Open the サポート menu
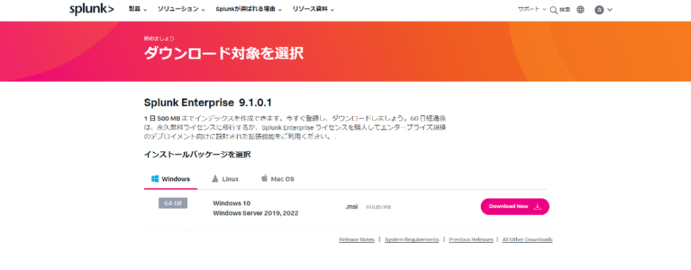This screenshot has width=691, height=270. tap(532, 9)
